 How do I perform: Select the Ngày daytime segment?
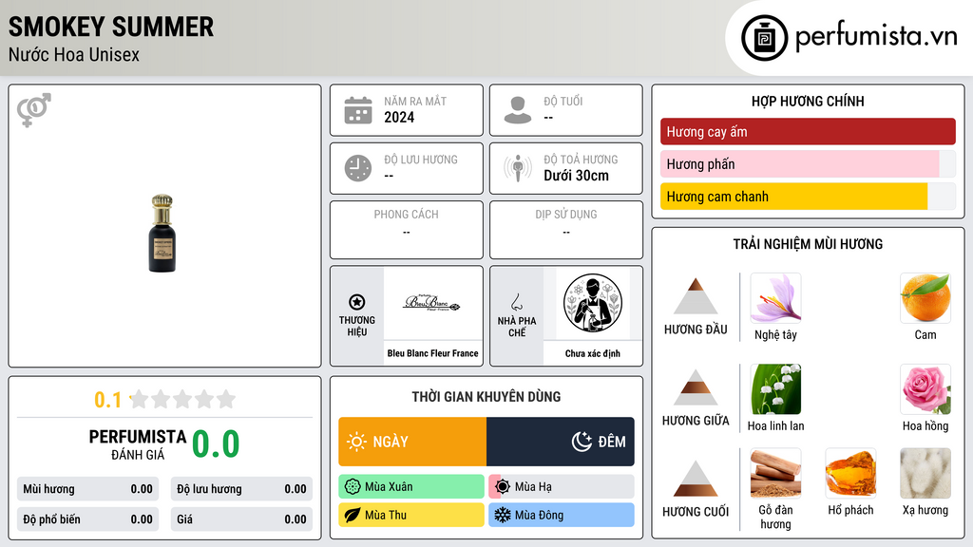pyautogui.click(x=412, y=442)
